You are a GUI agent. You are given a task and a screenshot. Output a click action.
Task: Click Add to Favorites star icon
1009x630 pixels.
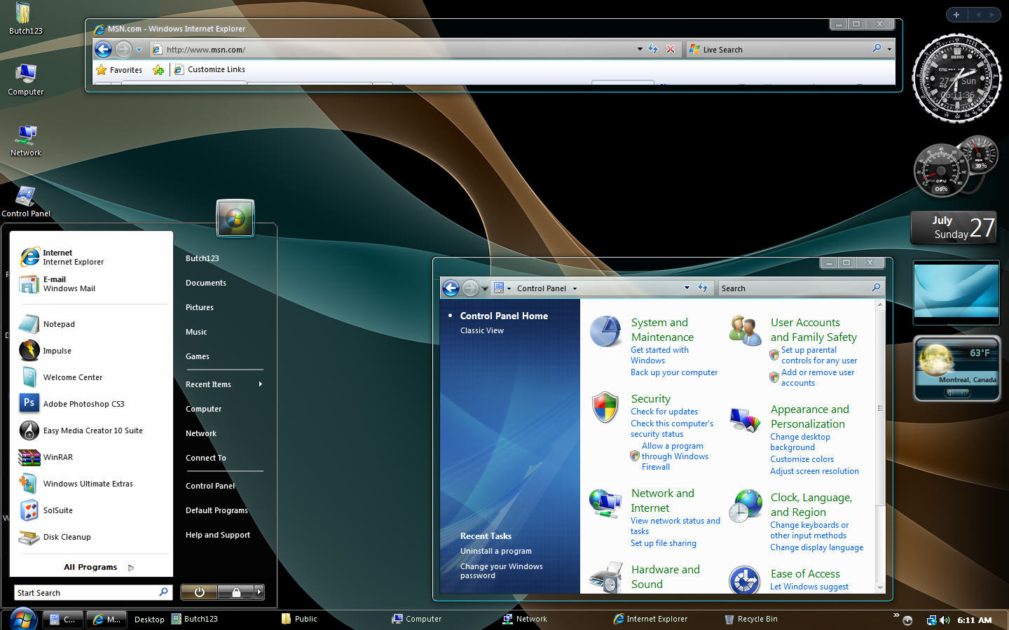[158, 69]
